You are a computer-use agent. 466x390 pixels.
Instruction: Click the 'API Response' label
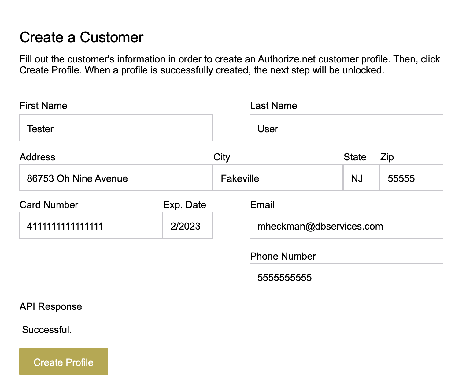coord(51,306)
